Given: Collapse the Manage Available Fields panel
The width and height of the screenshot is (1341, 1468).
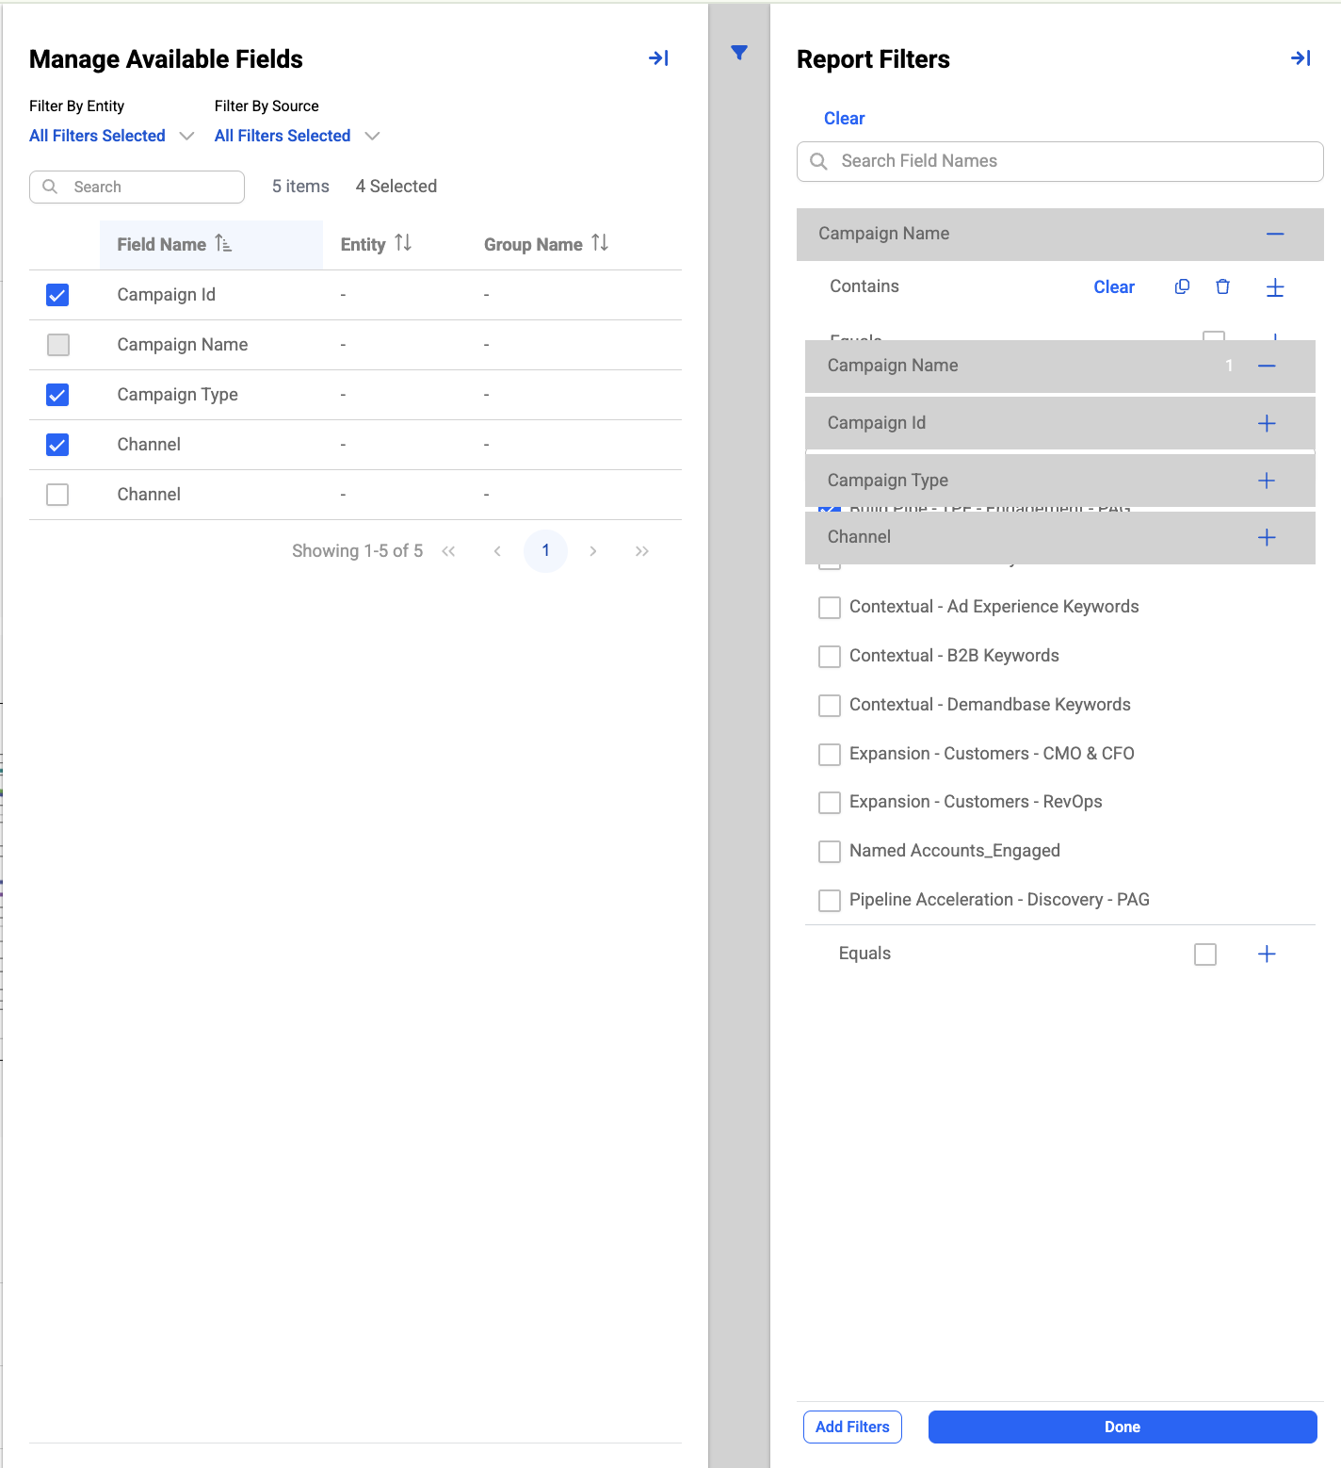Looking at the screenshot, I should [x=658, y=58].
